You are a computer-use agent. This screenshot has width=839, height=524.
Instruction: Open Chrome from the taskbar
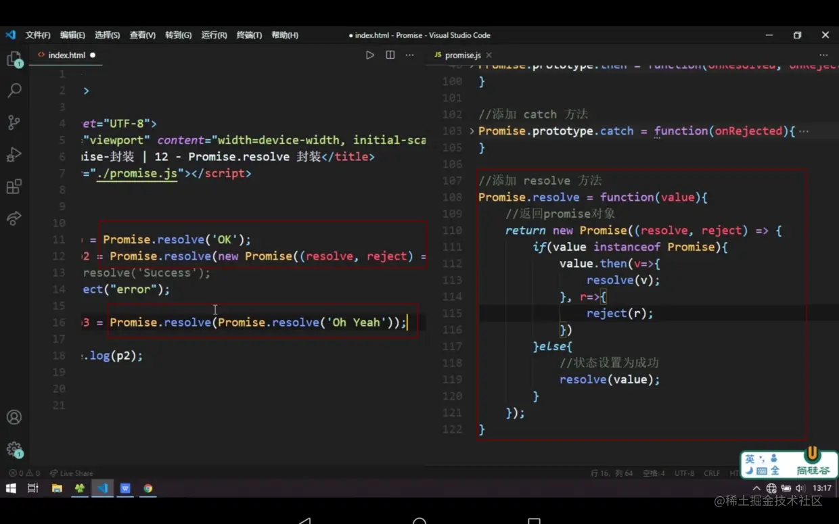(148, 488)
